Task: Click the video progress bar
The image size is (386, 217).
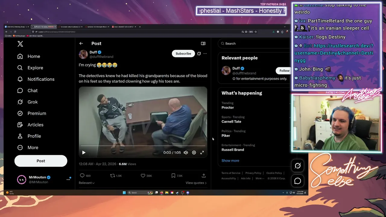Action: pyautogui.click(x=143, y=146)
